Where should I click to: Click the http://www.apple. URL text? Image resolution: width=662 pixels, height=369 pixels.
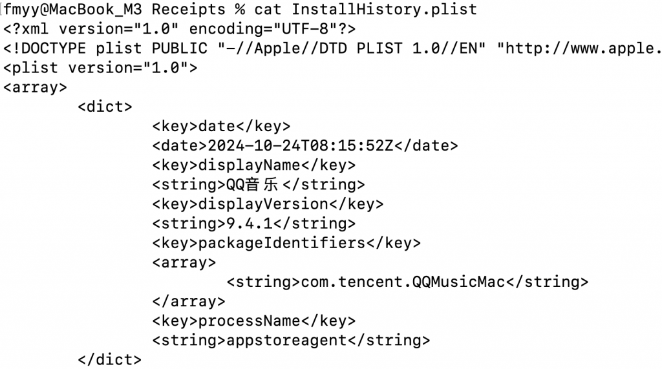click(582, 48)
